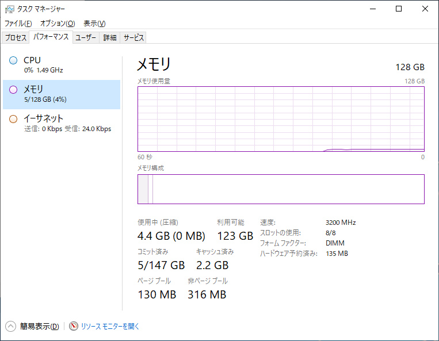Open the オプション menu
439x341 pixels.
[57, 24]
